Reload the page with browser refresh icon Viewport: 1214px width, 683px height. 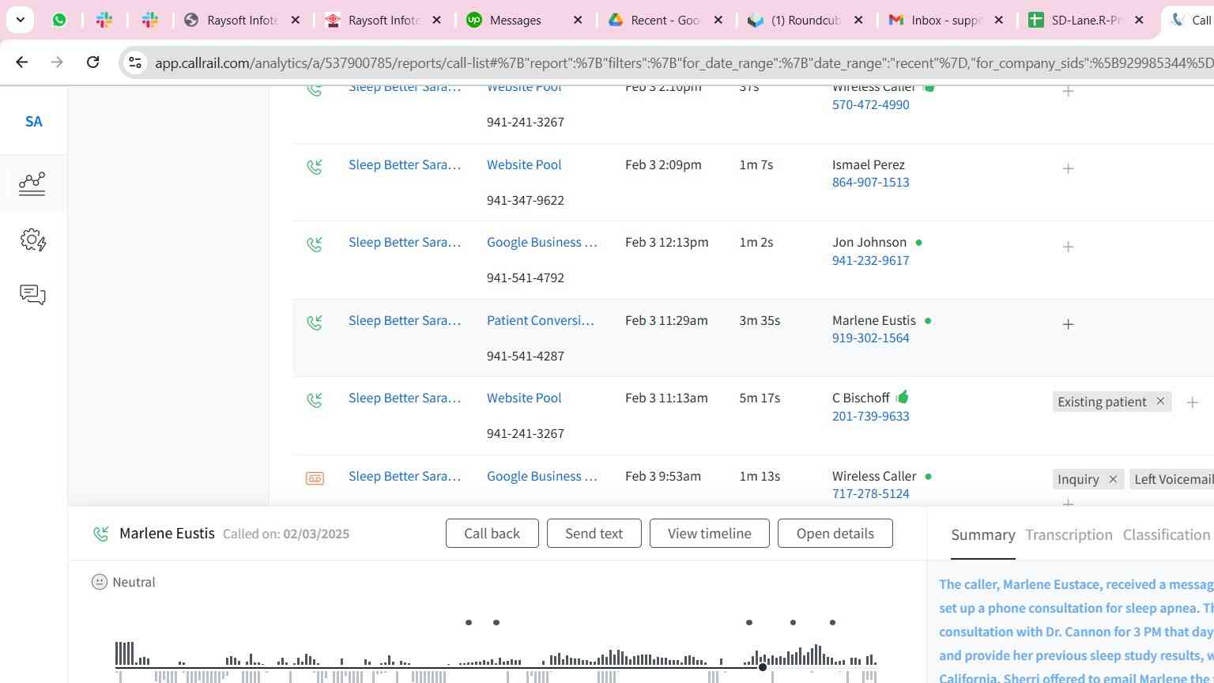point(92,62)
